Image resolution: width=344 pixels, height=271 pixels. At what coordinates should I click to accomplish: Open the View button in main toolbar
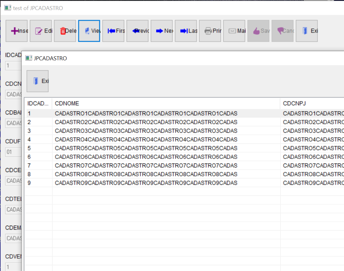tap(89, 31)
